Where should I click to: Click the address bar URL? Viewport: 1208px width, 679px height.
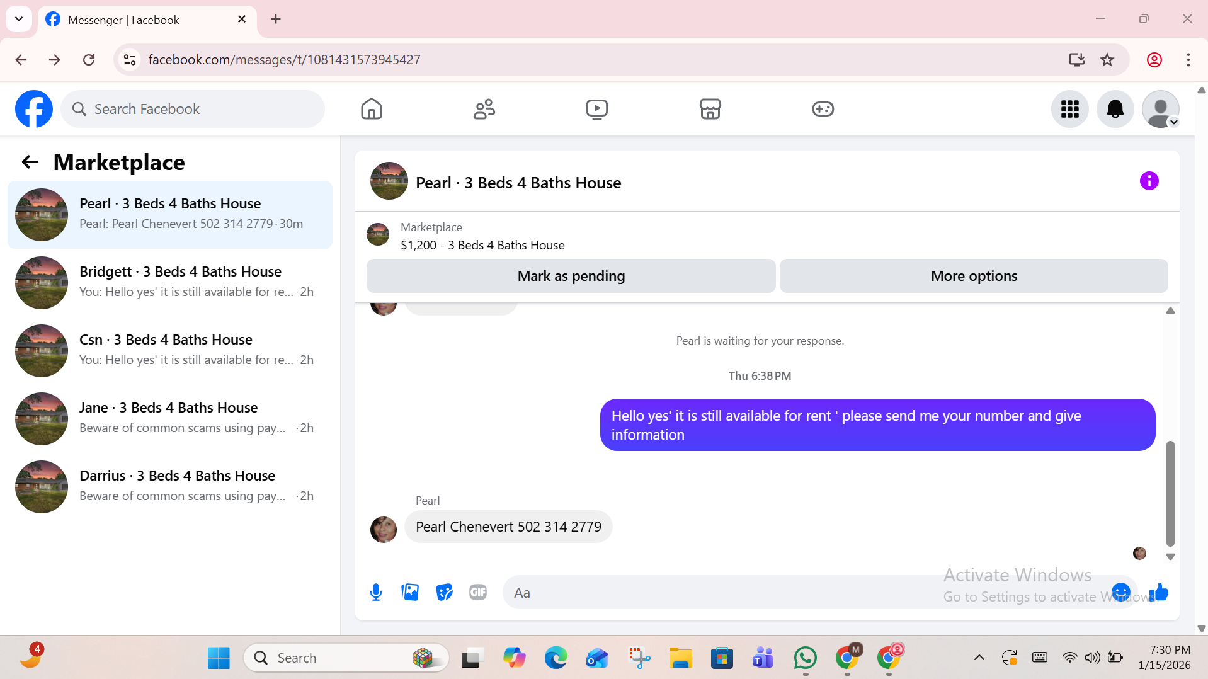(284, 60)
